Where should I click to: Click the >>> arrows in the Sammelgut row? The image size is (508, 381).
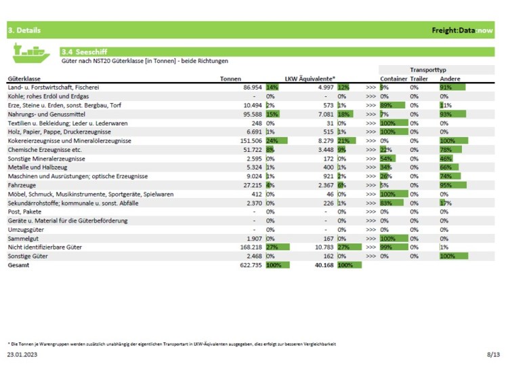point(371,238)
